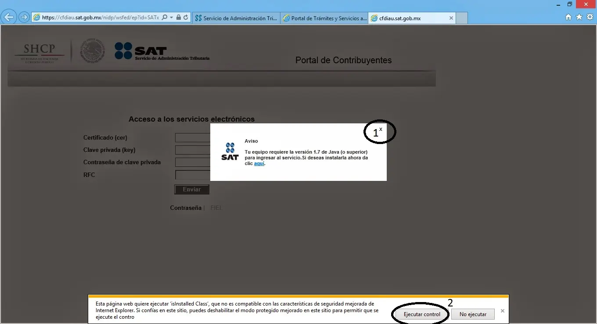
Task: Dismiss the notification bar with its x
Action: (503, 311)
